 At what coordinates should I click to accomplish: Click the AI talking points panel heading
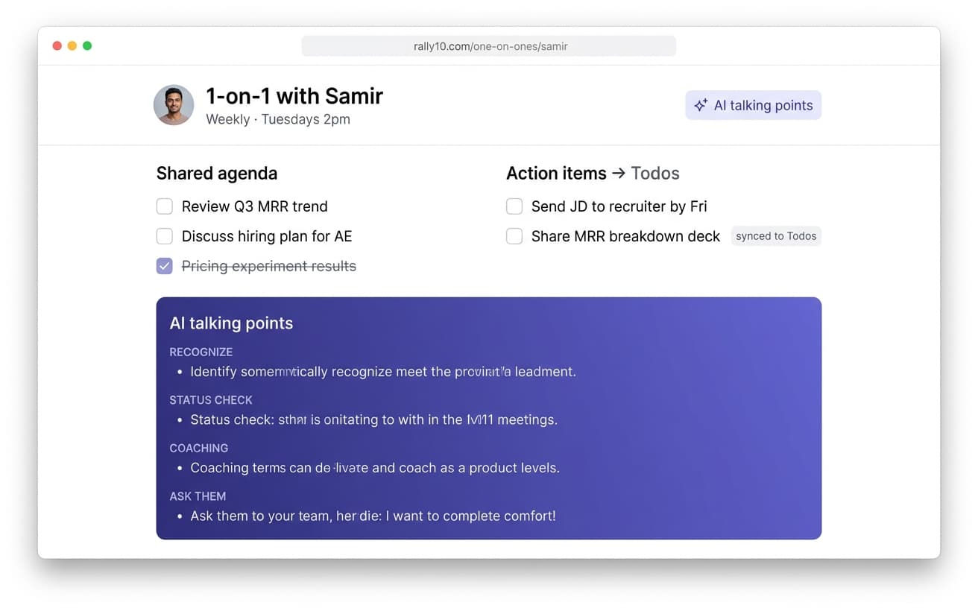click(x=231, y=323)
